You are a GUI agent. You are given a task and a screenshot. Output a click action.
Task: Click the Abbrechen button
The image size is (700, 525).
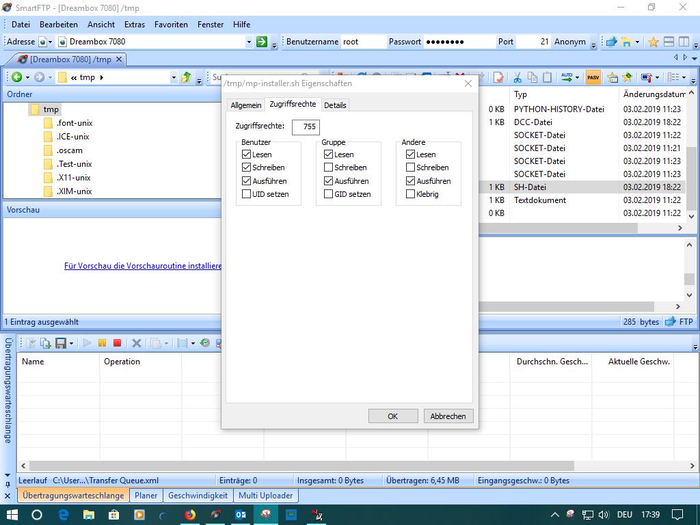click(x=448, y=416)
